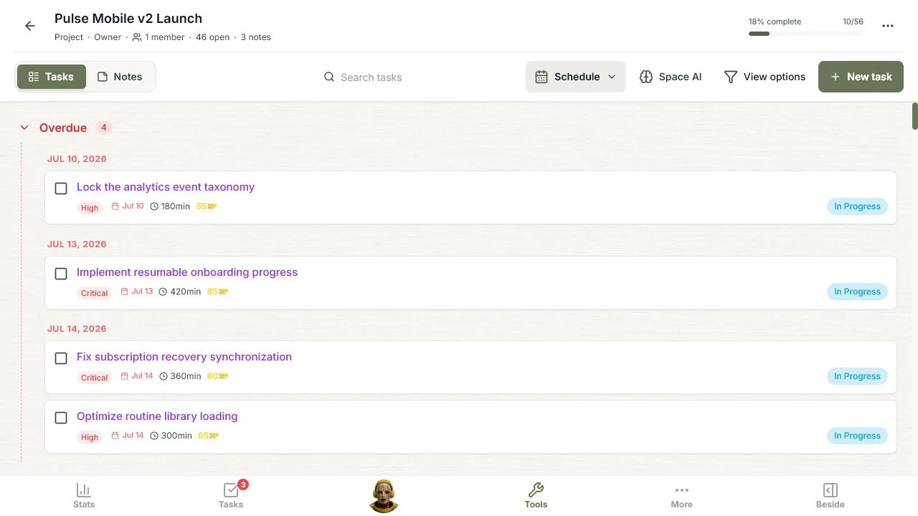Open Tasks with the 3 badge

click(231, 495)
